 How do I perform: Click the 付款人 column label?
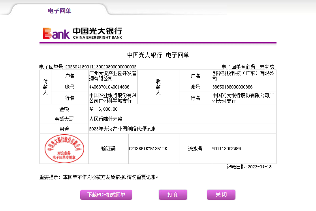pos(45,87)
